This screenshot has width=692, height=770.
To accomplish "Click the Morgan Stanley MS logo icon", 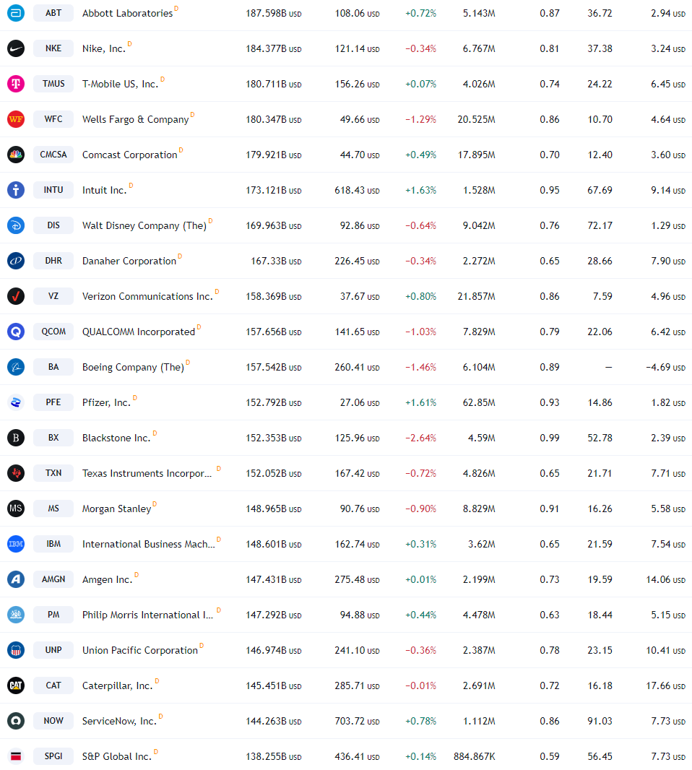I will click(x=16, y=509).
